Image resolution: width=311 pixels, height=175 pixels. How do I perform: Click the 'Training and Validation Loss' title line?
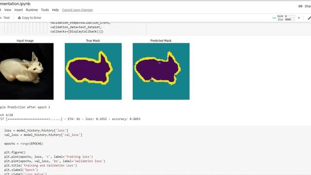(40, 165)
